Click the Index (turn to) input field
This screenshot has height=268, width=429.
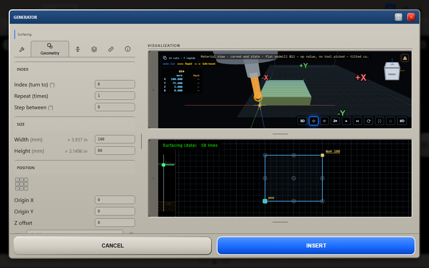tap(115, 84)
